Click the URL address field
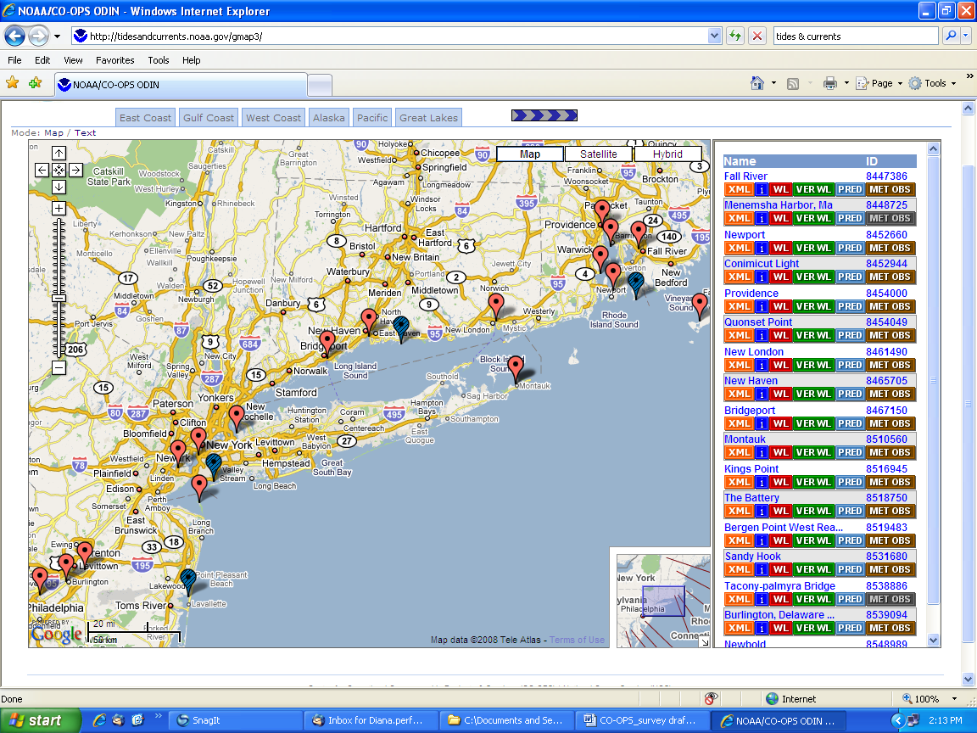Screen dimensions: 977x733 tap(398, 36)
